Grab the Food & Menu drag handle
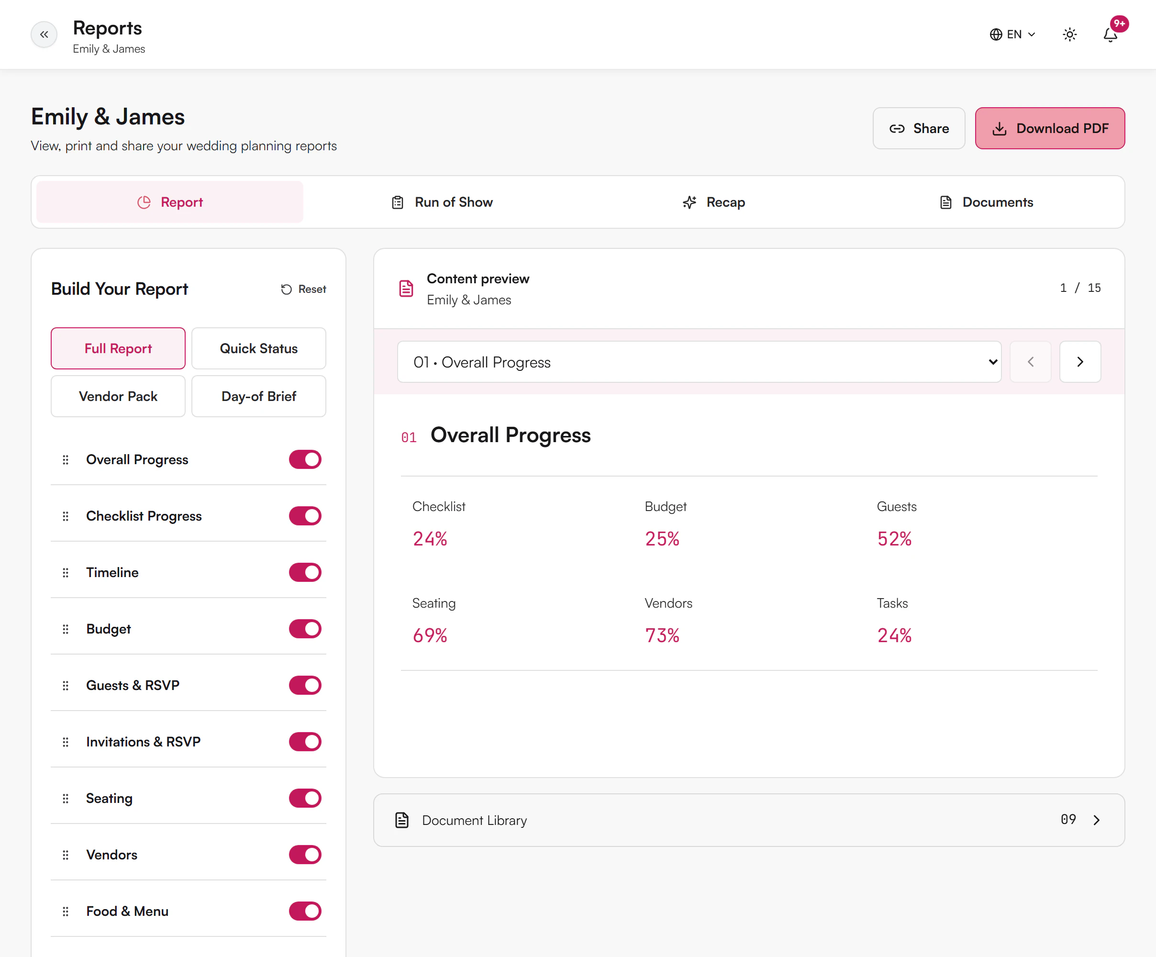 pos(66,911)
